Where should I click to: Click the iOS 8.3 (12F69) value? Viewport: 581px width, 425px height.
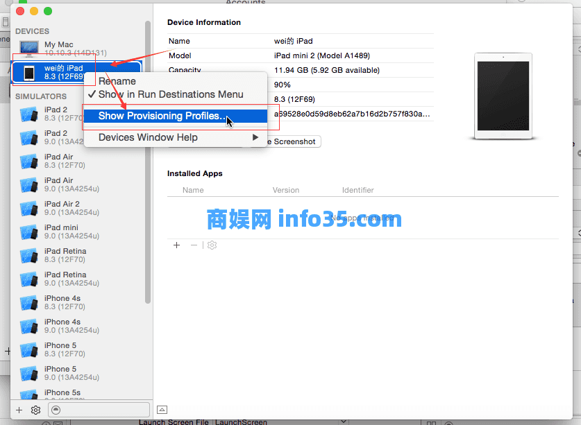tap(294, 99)
